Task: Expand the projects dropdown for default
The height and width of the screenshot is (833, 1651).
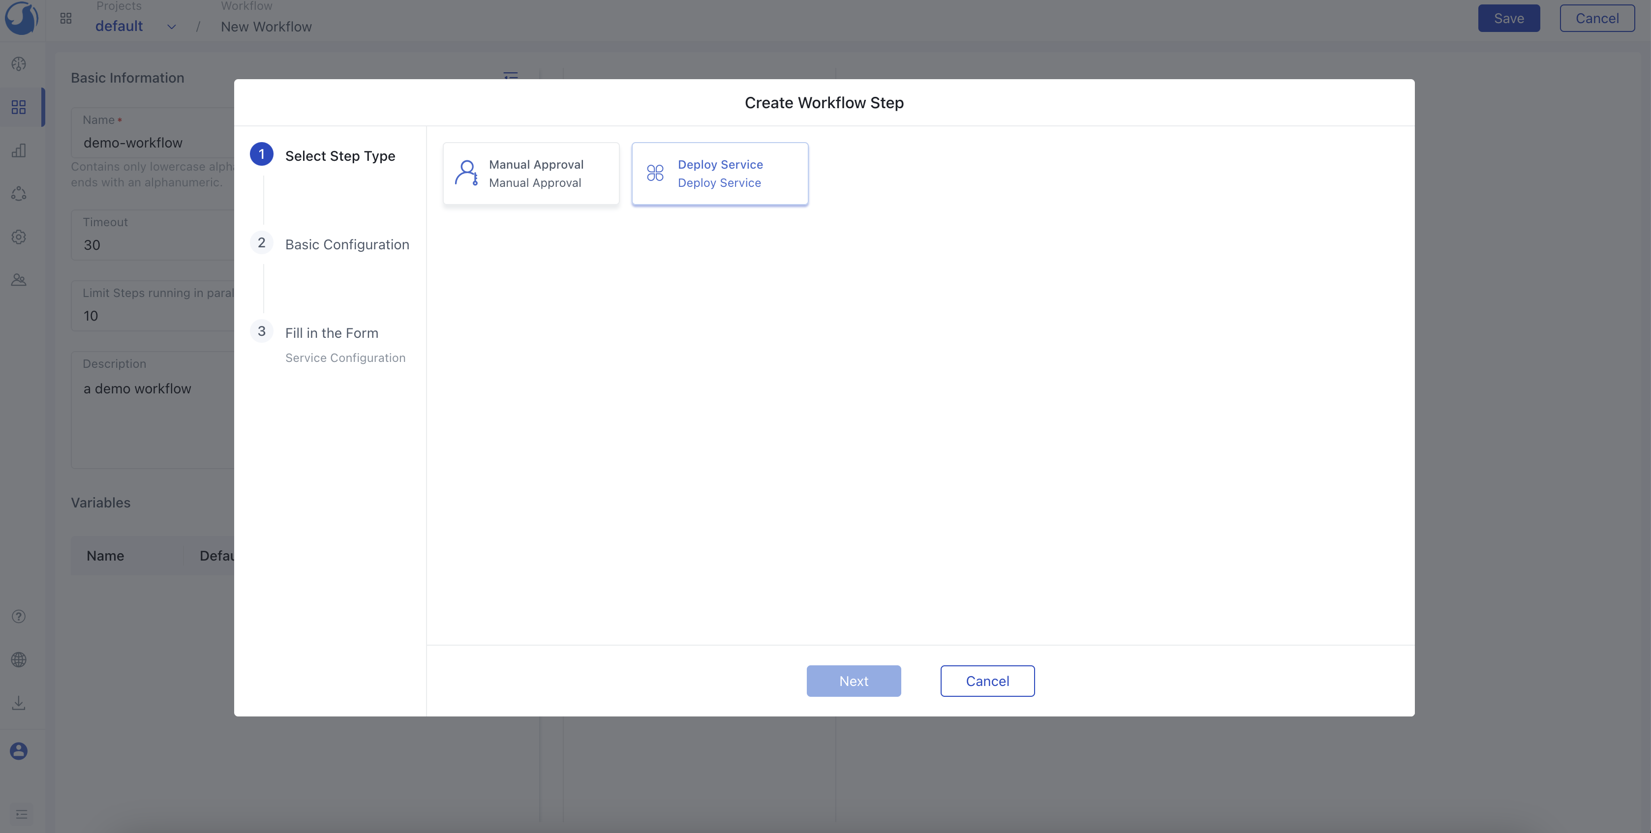Action: pos(171,27)
